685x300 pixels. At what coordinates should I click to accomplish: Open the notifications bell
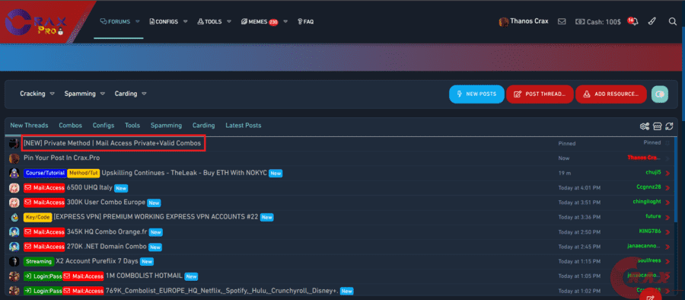[634, 21]
